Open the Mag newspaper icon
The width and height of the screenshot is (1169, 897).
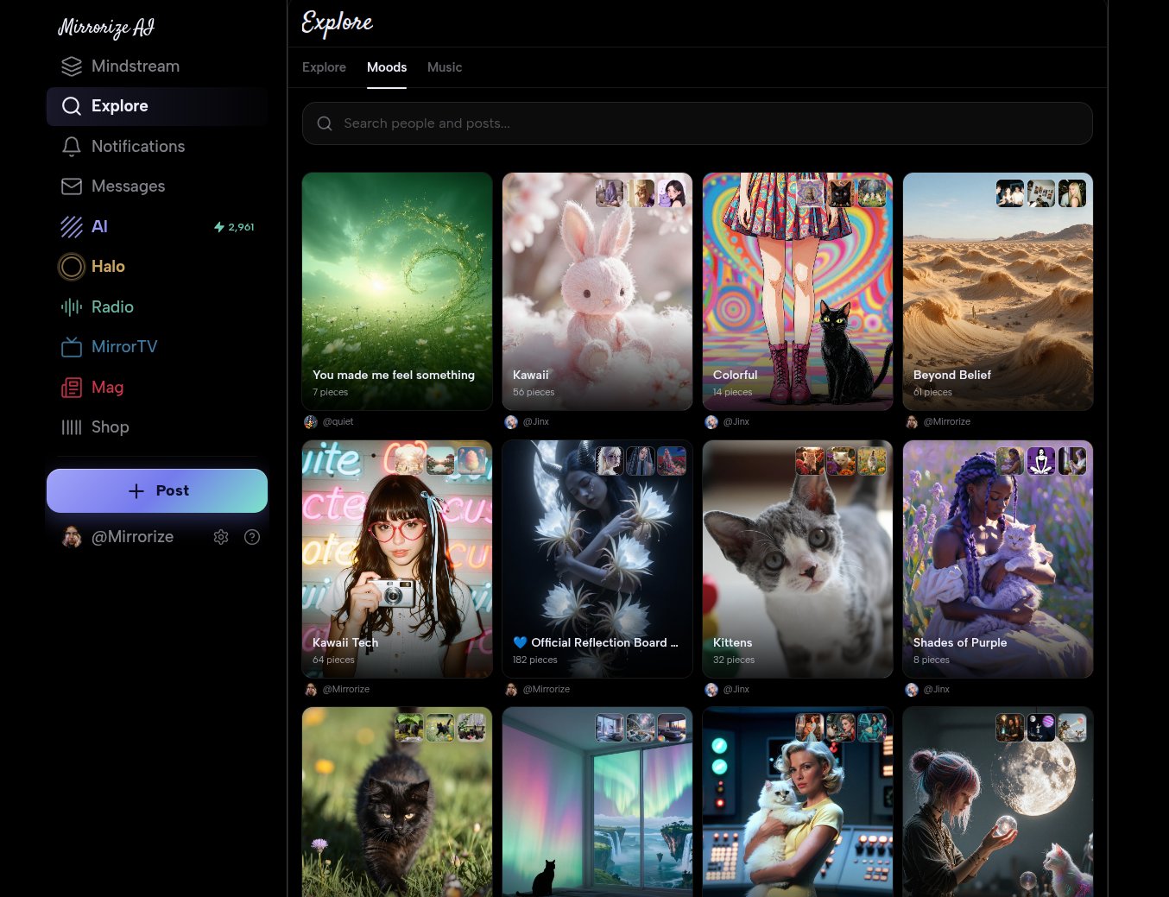coord(72,388)
